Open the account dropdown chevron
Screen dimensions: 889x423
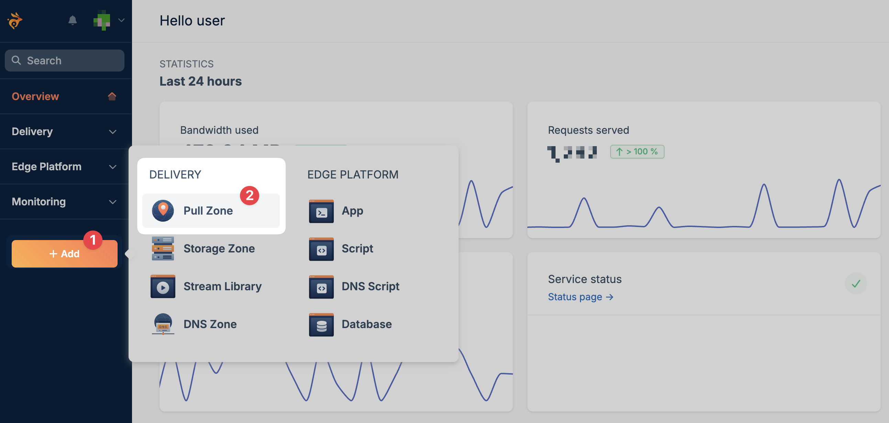[121, 20]
